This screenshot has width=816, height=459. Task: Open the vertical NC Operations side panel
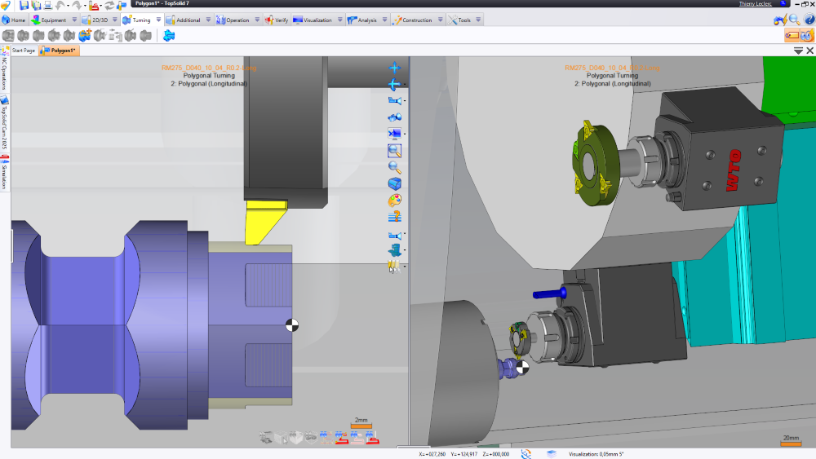click(x=4, y=73)
